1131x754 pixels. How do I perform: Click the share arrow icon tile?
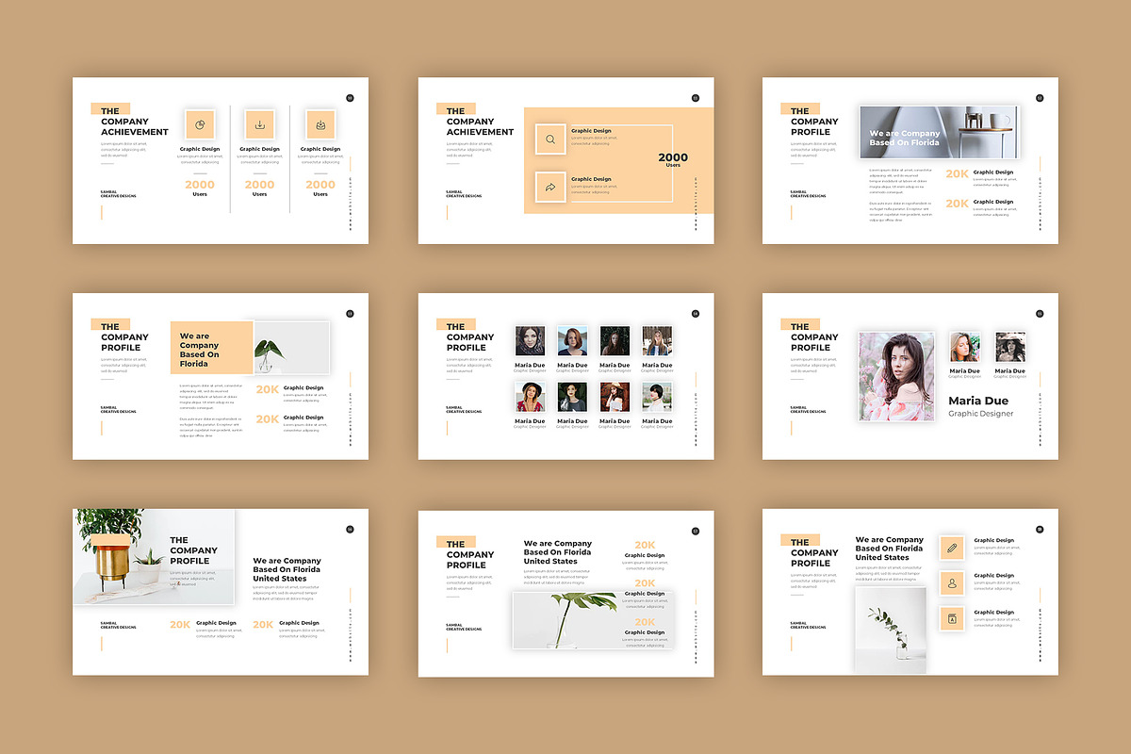(550, 188)
